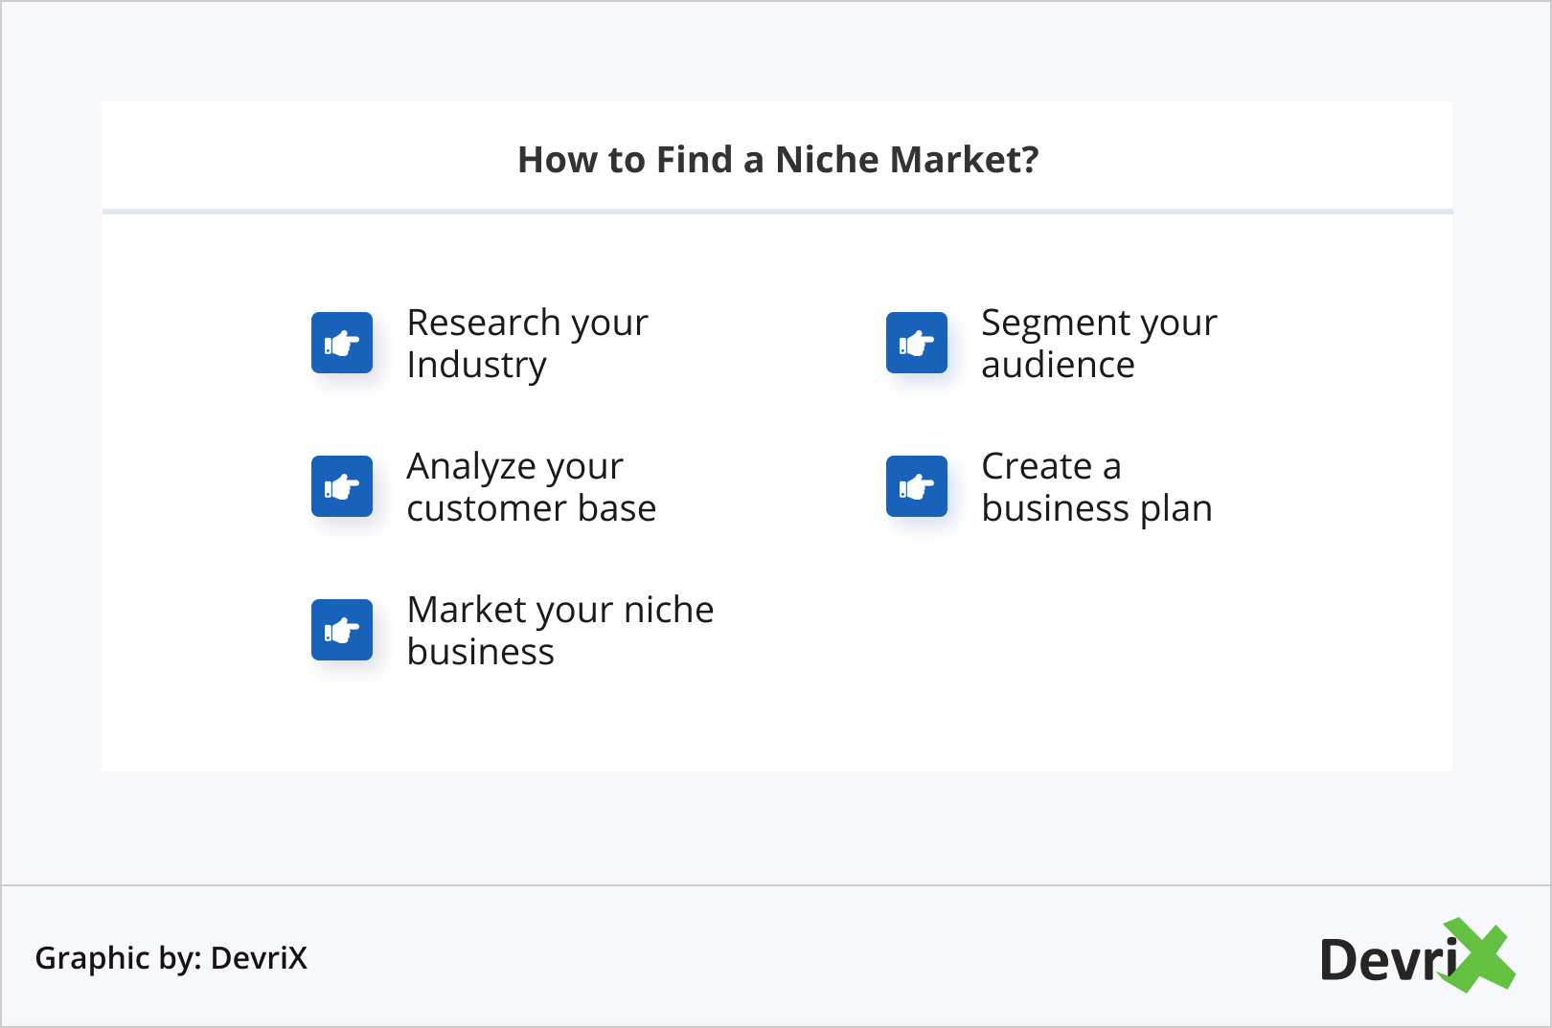This screenshot has width=1552, height=1028.
Task: Click the word 'Find' in the heading
Action: (694, 160)
